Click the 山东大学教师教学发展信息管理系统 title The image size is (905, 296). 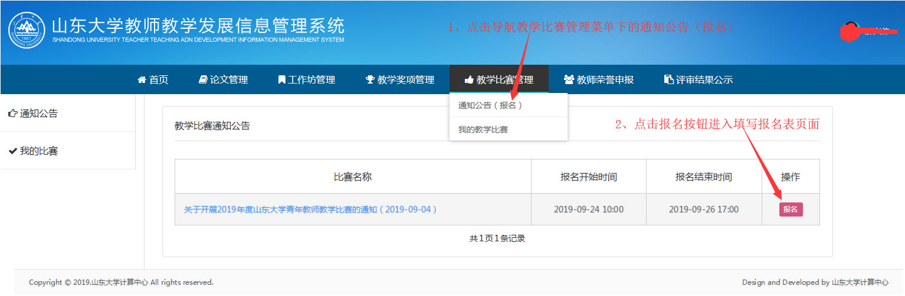[198, 26]
